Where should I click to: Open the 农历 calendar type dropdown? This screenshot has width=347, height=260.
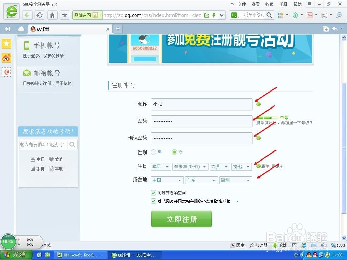[161, 167]
